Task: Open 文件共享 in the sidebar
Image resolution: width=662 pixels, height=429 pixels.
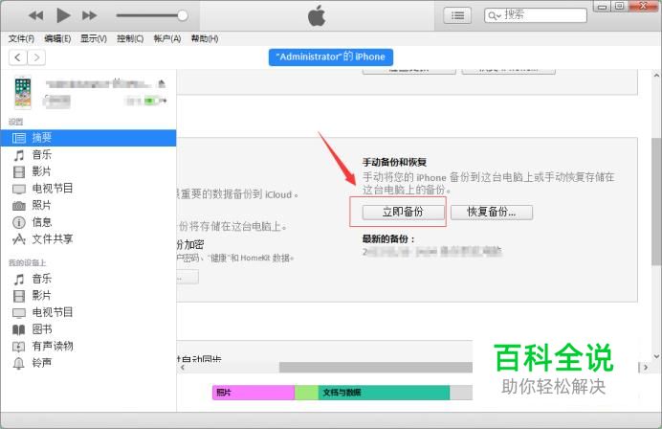Action: click(88, 239)
